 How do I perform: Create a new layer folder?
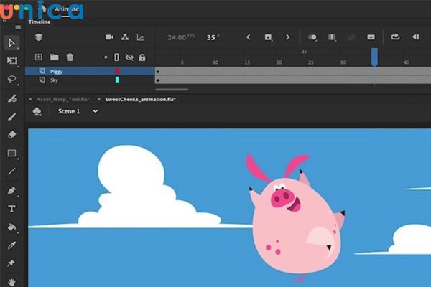click(x=54, y=57)
